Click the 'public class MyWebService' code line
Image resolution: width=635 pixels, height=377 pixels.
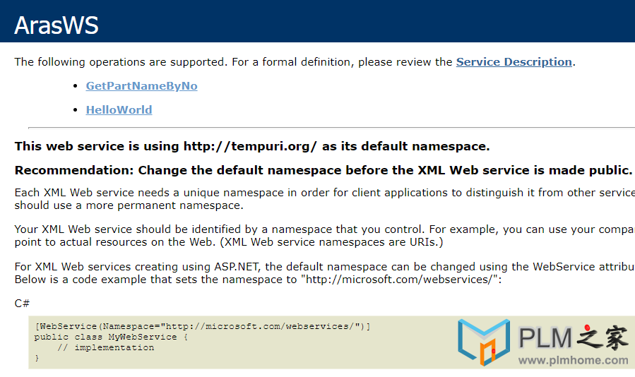tap(111, 337)
